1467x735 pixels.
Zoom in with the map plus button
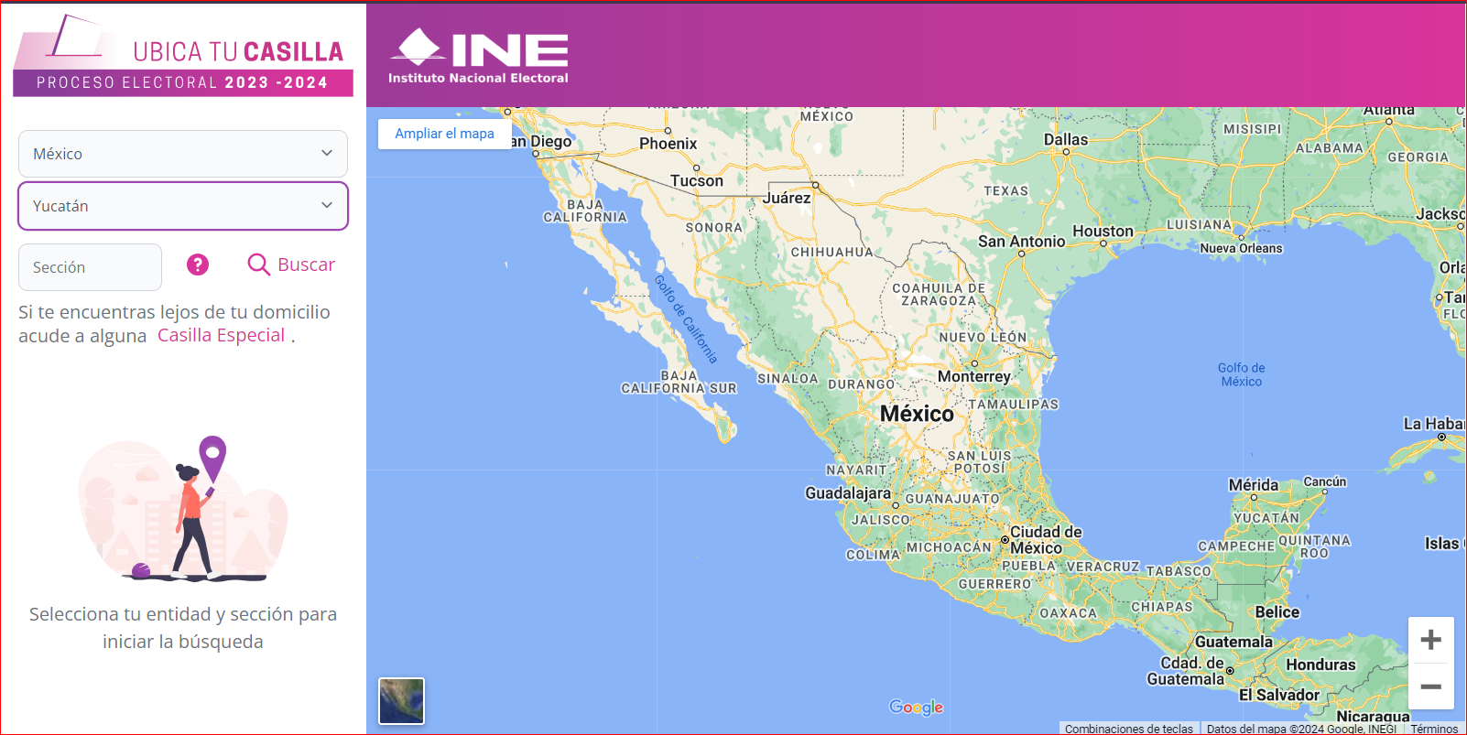tap(1430, 640)
